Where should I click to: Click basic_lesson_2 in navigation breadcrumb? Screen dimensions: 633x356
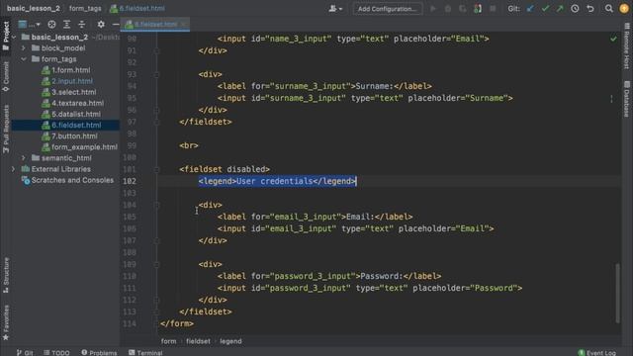click(33, 8)
